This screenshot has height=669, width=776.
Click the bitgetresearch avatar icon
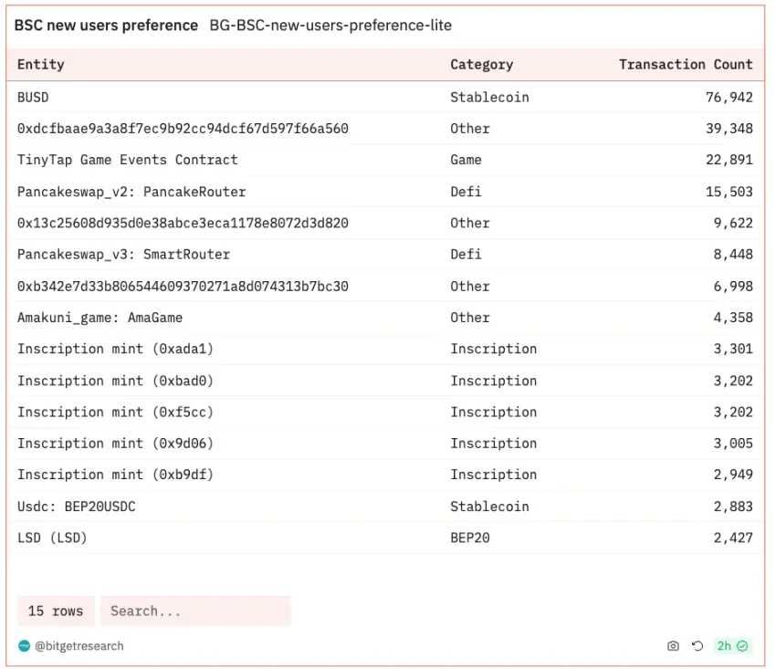[24, 646]
